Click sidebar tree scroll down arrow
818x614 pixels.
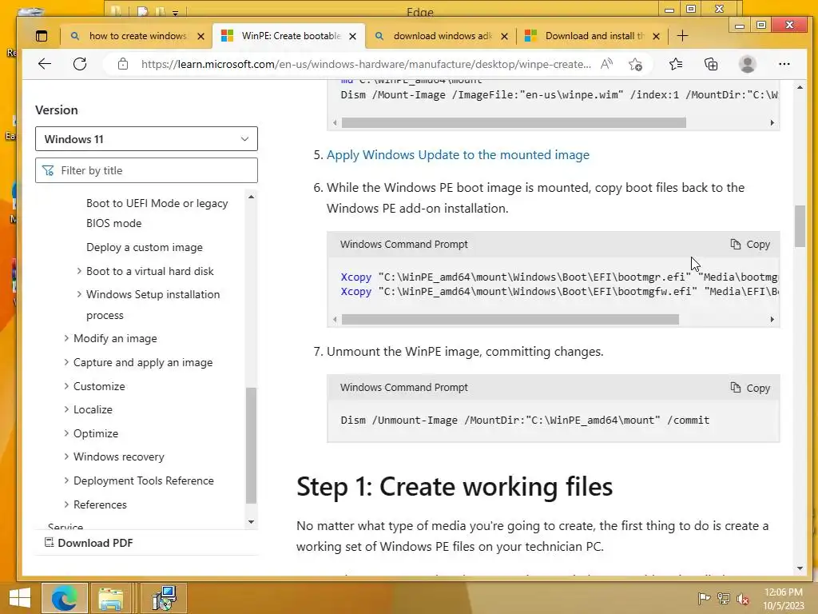click(x=252, y=521)
